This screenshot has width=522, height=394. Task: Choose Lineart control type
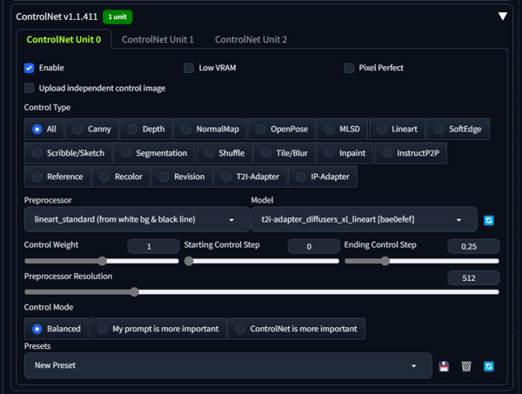398,129
